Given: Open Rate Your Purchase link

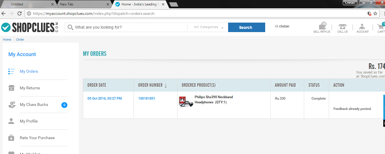Looking at the screenshot, I should click(x=37, y=138).
